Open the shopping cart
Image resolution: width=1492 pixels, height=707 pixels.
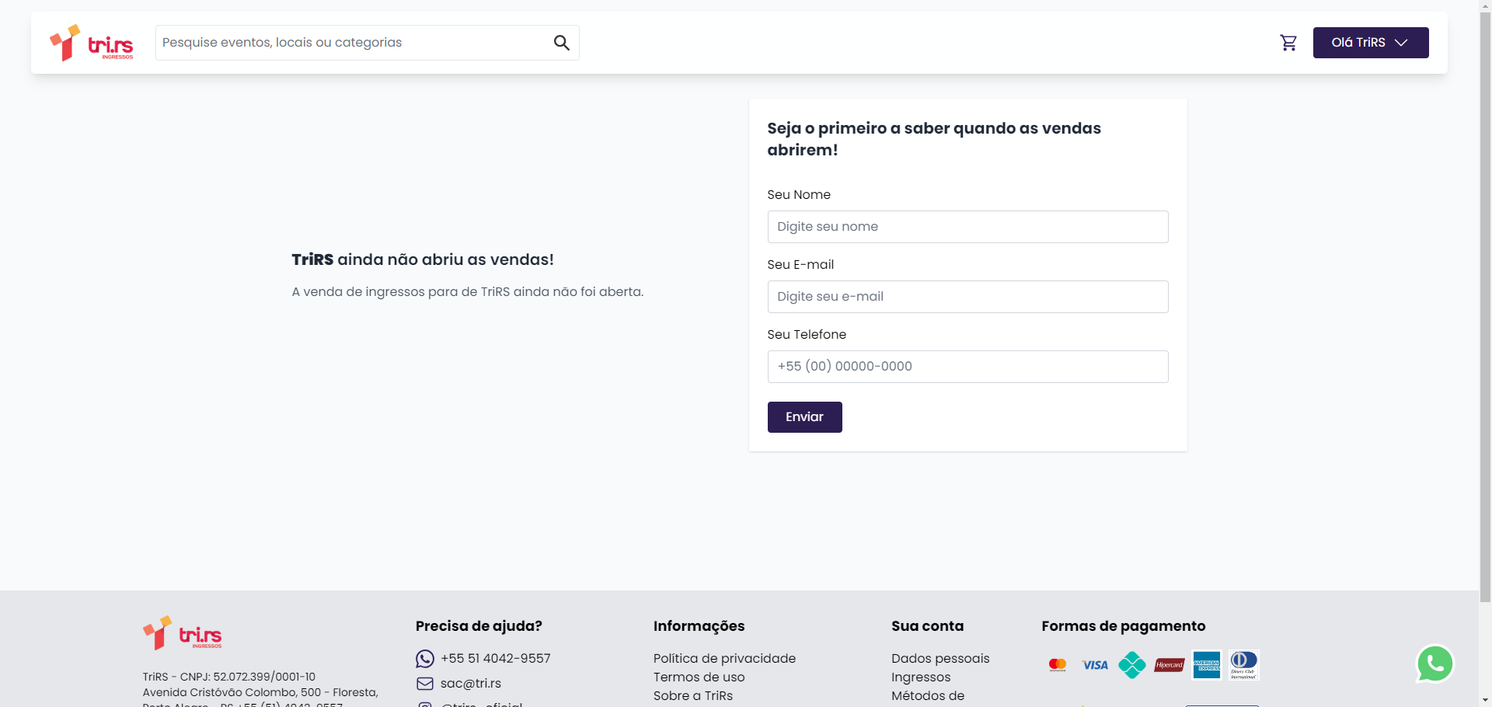click(x=1288, y=43)
